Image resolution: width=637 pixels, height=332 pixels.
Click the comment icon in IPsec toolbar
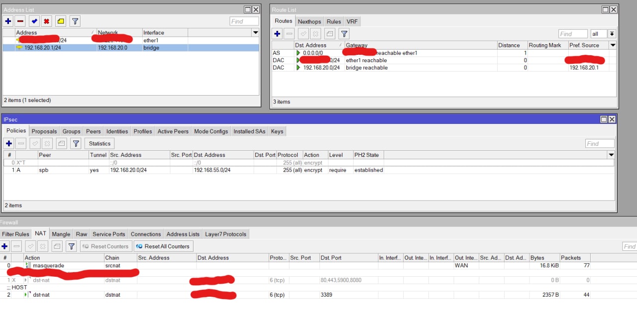(x=61, y=143)
